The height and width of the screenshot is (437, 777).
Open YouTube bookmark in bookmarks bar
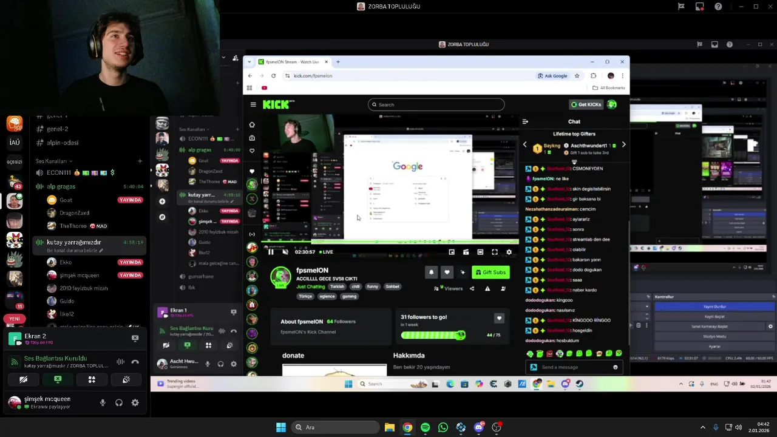(x=264, y=88)
